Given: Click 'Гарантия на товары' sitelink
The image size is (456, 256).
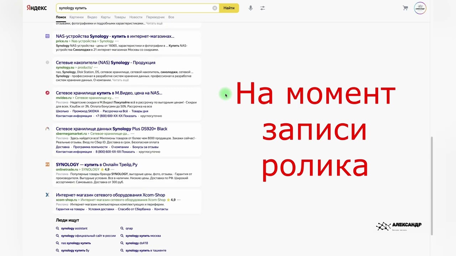Looking at the screenshot, I should tap(70, 209).
